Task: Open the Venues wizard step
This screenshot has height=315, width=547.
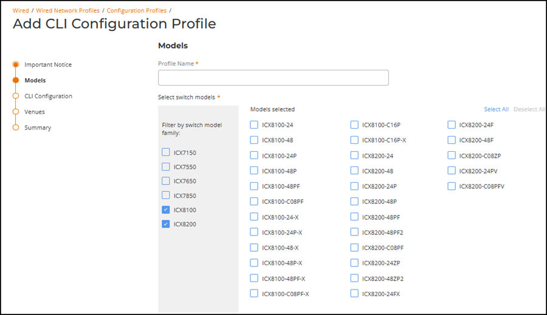Action: pos(35,112)
